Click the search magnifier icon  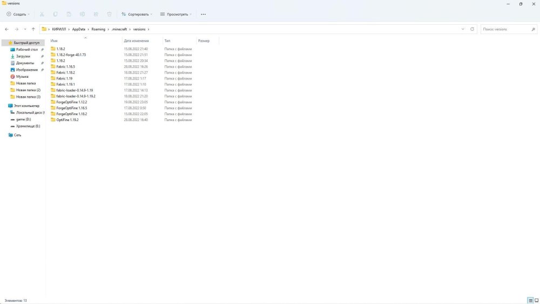point(533,29)
